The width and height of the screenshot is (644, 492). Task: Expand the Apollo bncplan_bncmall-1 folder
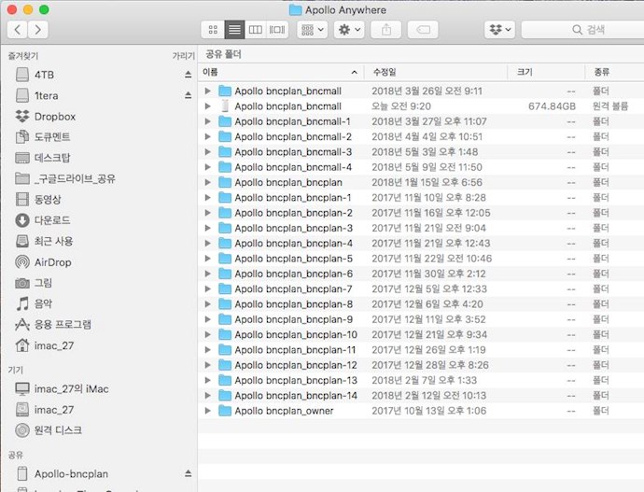208,121
